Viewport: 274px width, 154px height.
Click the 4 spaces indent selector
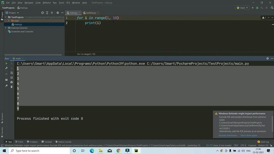[x=252, y=145]
